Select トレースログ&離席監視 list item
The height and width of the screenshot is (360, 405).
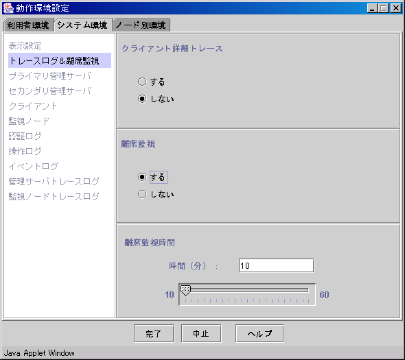[x=60, y=60]
